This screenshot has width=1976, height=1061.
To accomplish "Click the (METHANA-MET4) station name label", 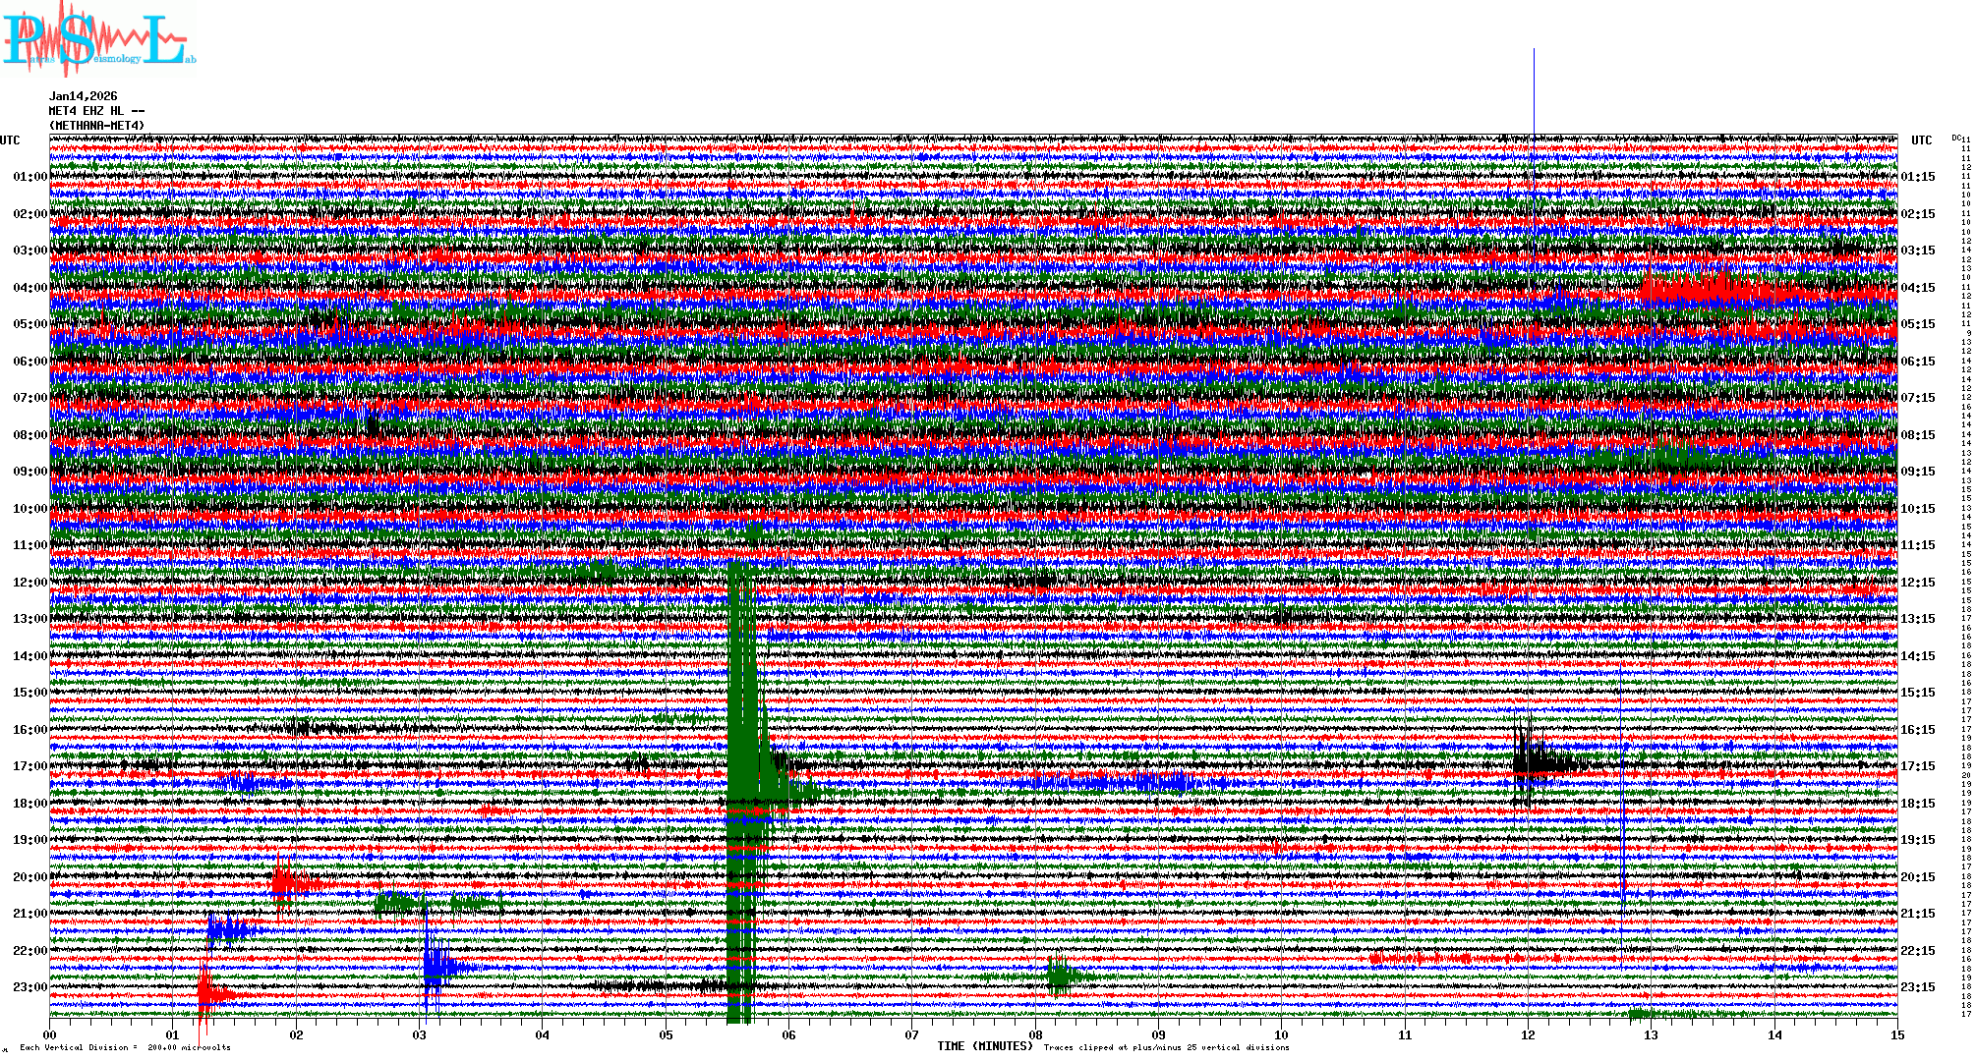I will pyautogui.click(x=96, y=126).
